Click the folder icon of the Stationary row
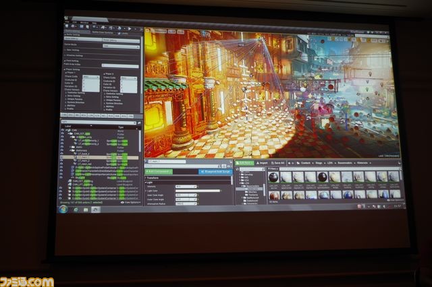The width and height of the screenshot is (432, 287). [73, 151]
